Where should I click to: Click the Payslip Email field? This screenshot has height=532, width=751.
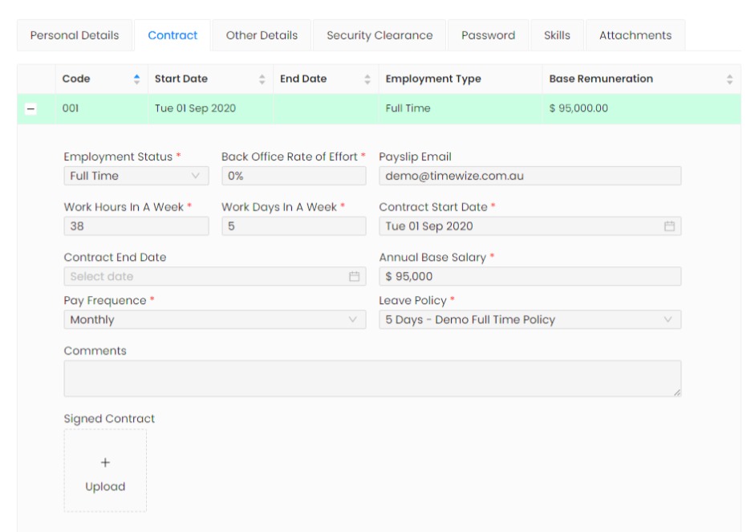(530, 176)
